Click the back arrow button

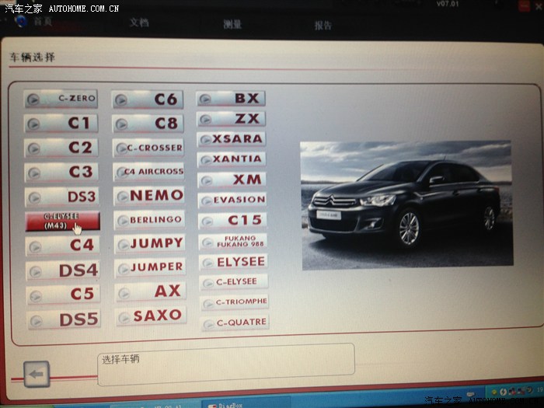pyautogui.click(x=36, y=373)
